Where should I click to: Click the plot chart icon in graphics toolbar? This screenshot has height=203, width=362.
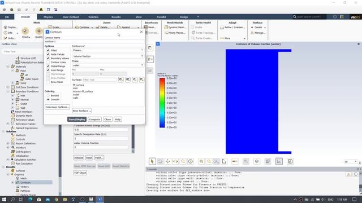tap(279, 161)
